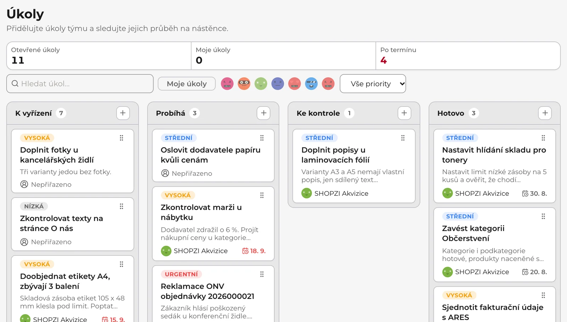
Task: Add a task to Hotovo column
Action: pyautogui.click(x=545, y=113)
